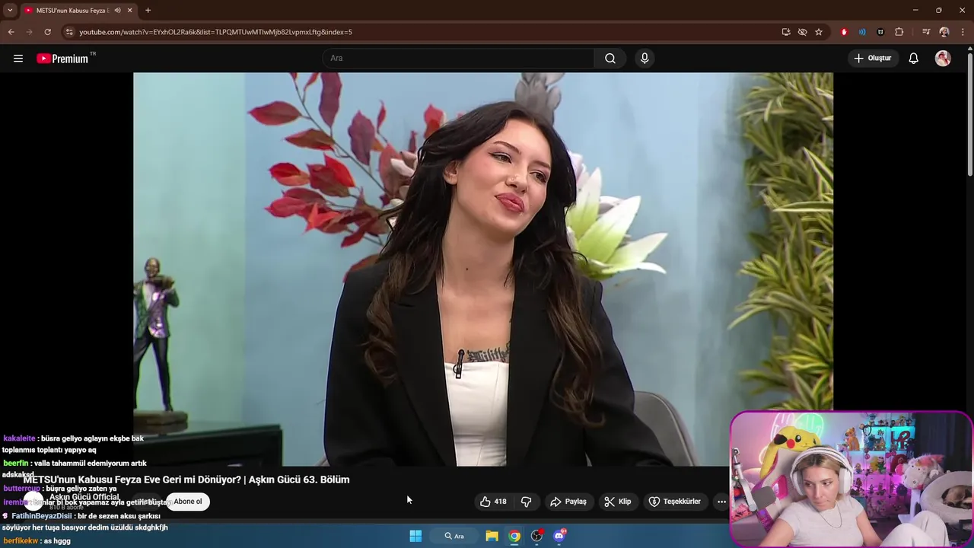Click the video title METSU'nun Kabusu Feyza
This screenshot has height=548, width=974.
(186, 479)
